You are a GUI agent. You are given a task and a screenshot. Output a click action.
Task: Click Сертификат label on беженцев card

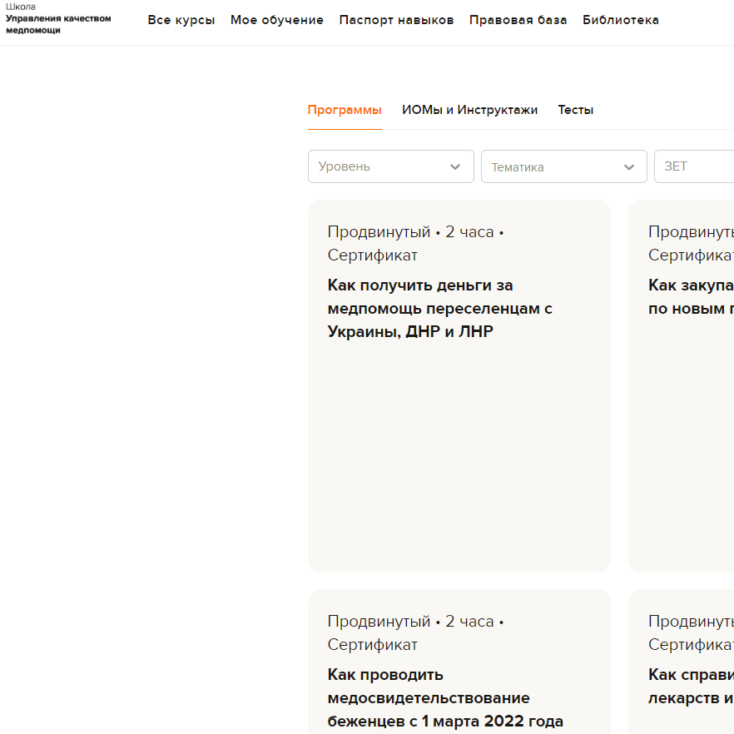[x=373, y=645]
